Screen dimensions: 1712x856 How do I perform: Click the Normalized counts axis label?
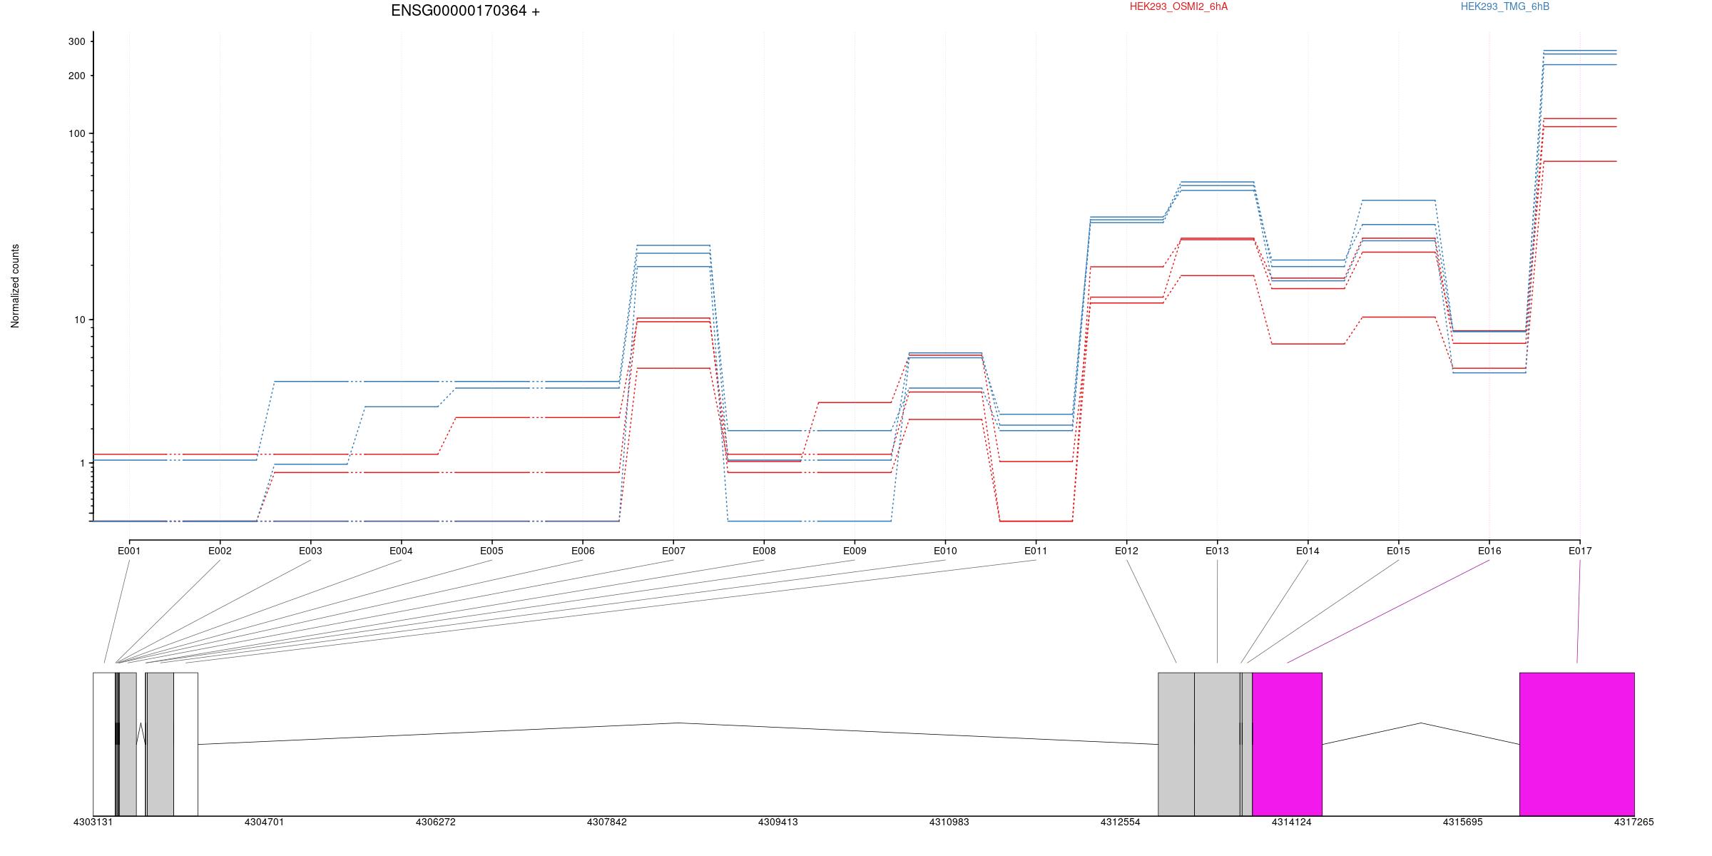(15, 286)
